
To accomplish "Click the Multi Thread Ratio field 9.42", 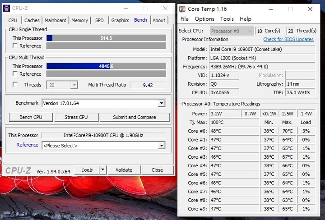I will pos(148,85).
